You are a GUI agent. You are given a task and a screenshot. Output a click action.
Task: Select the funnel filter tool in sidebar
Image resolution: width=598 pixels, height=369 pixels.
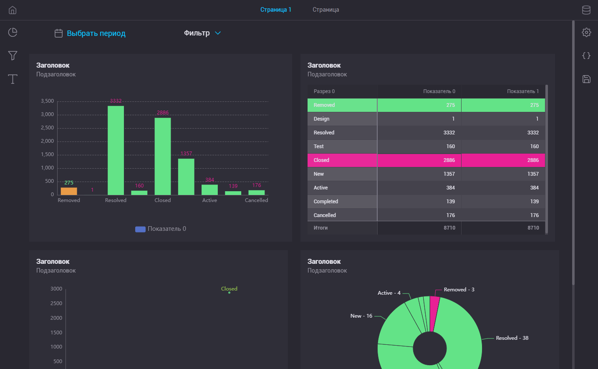[x=13, y=56]
